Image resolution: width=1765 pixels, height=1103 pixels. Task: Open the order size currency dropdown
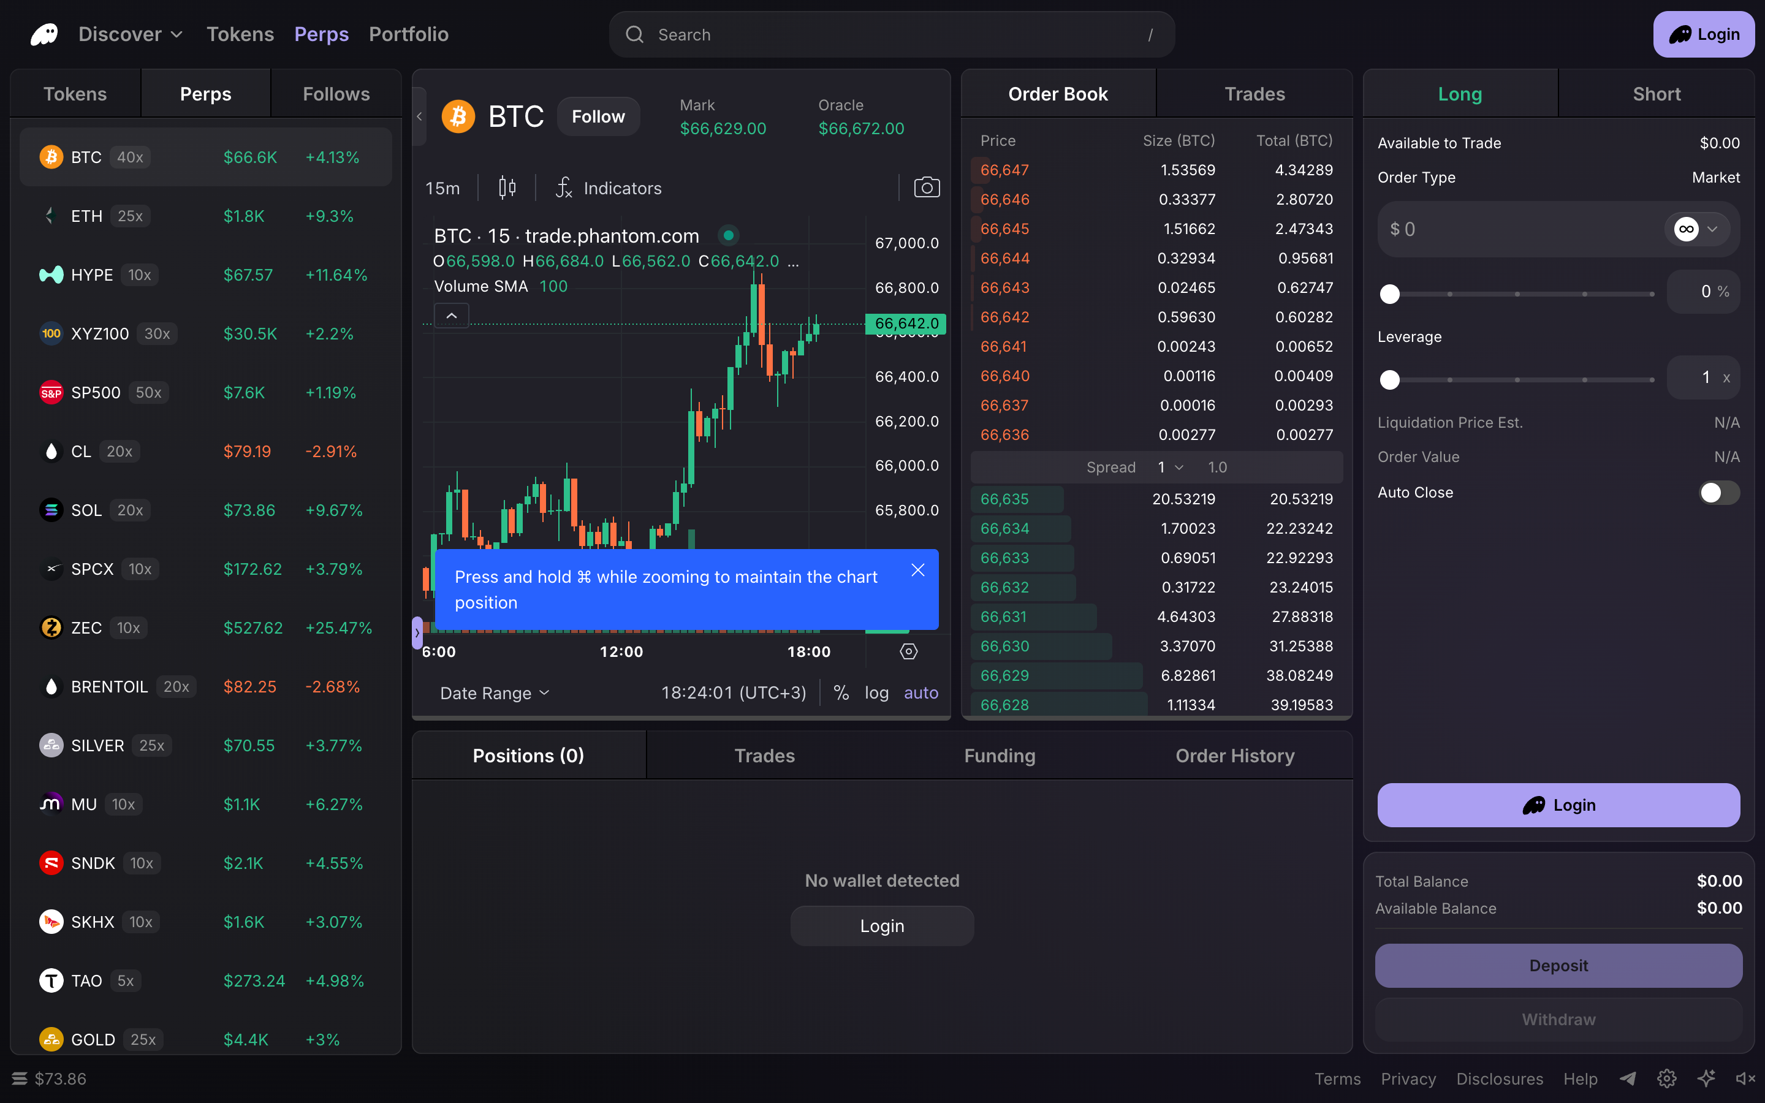click(x=1696, y=229)
